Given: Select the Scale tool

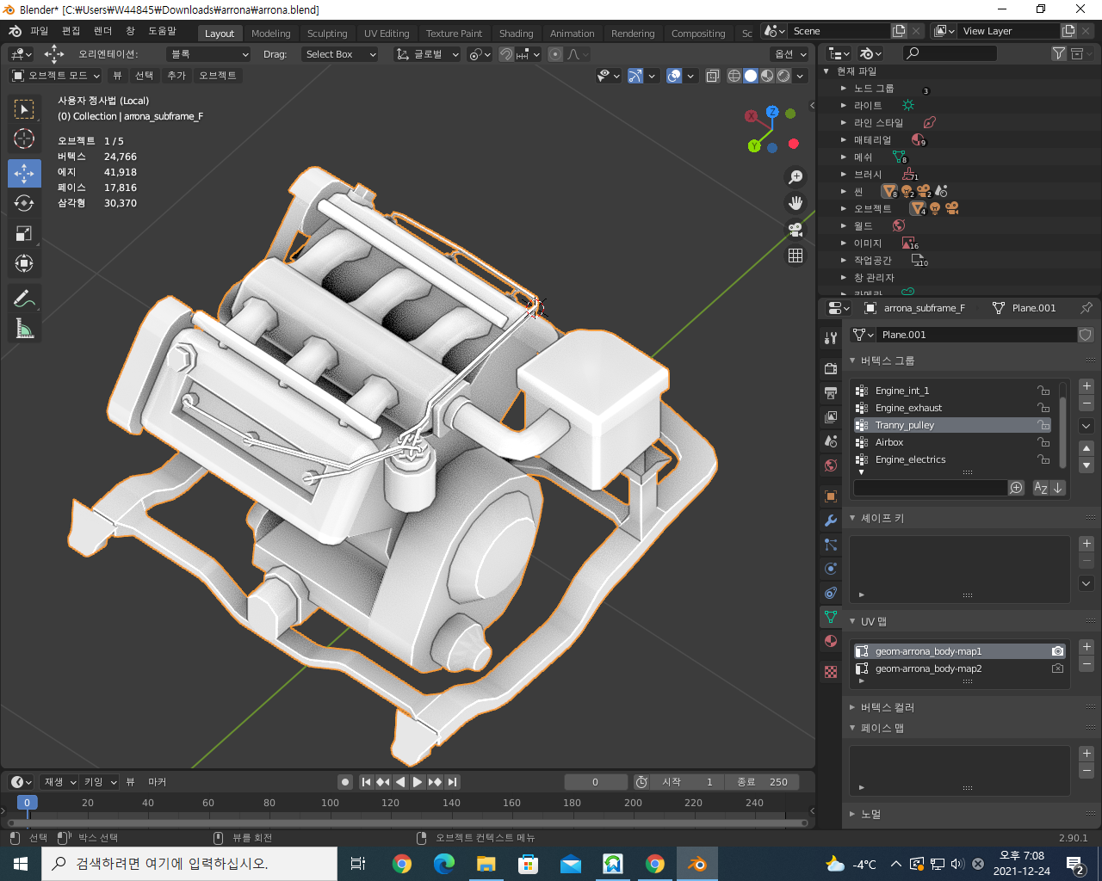Looking at the screenshot, I should (24, 233).
